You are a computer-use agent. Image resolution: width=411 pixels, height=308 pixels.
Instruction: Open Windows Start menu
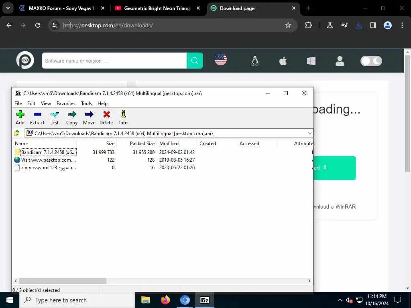coord(10,300)
